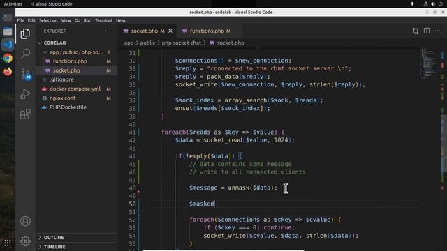Click the 'socket.php' breadcrumb segment
Viewport: 447px width, 251px height.
click(x=230, y=43)
